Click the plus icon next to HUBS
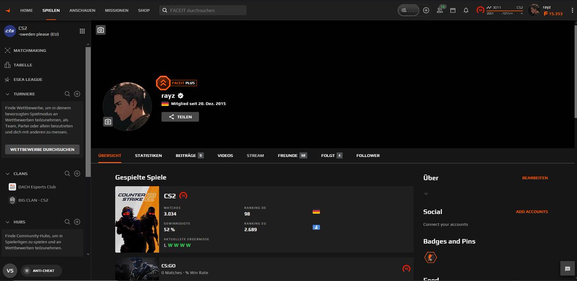This screenshot has height=281, width=577. [x=77, y=222]
